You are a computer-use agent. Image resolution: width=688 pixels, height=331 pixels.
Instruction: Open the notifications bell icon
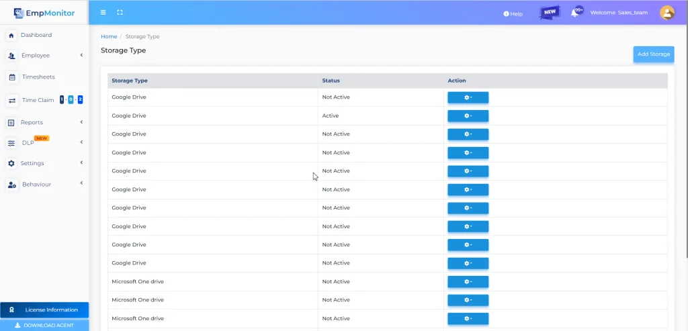574,13
